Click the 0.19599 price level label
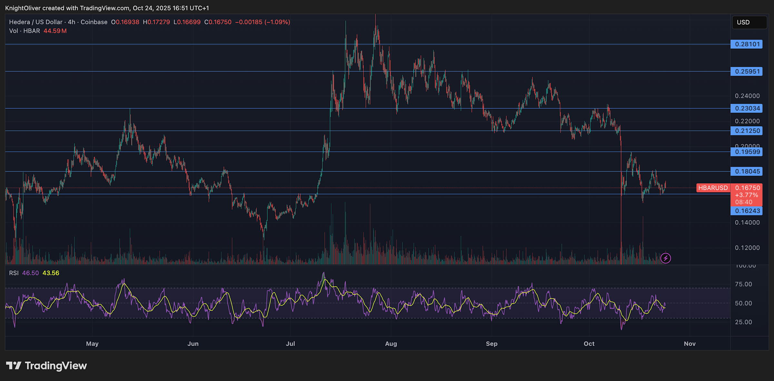Screen dimensions: 774x381 [x=746, y=152]
